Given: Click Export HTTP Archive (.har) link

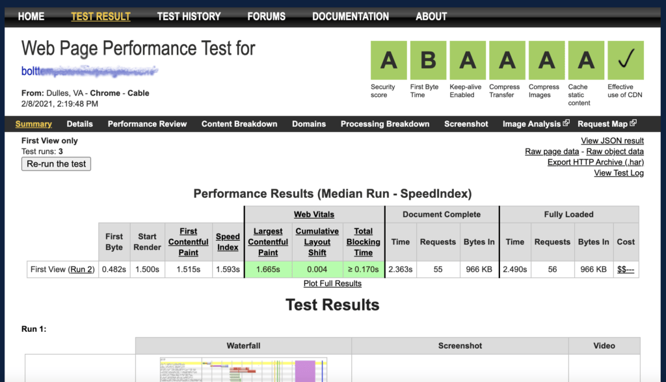Looking at the screenshot, I should pos(595,161).
